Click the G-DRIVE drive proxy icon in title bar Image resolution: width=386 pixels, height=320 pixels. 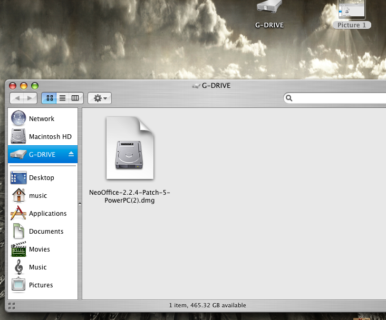point(196,86)
